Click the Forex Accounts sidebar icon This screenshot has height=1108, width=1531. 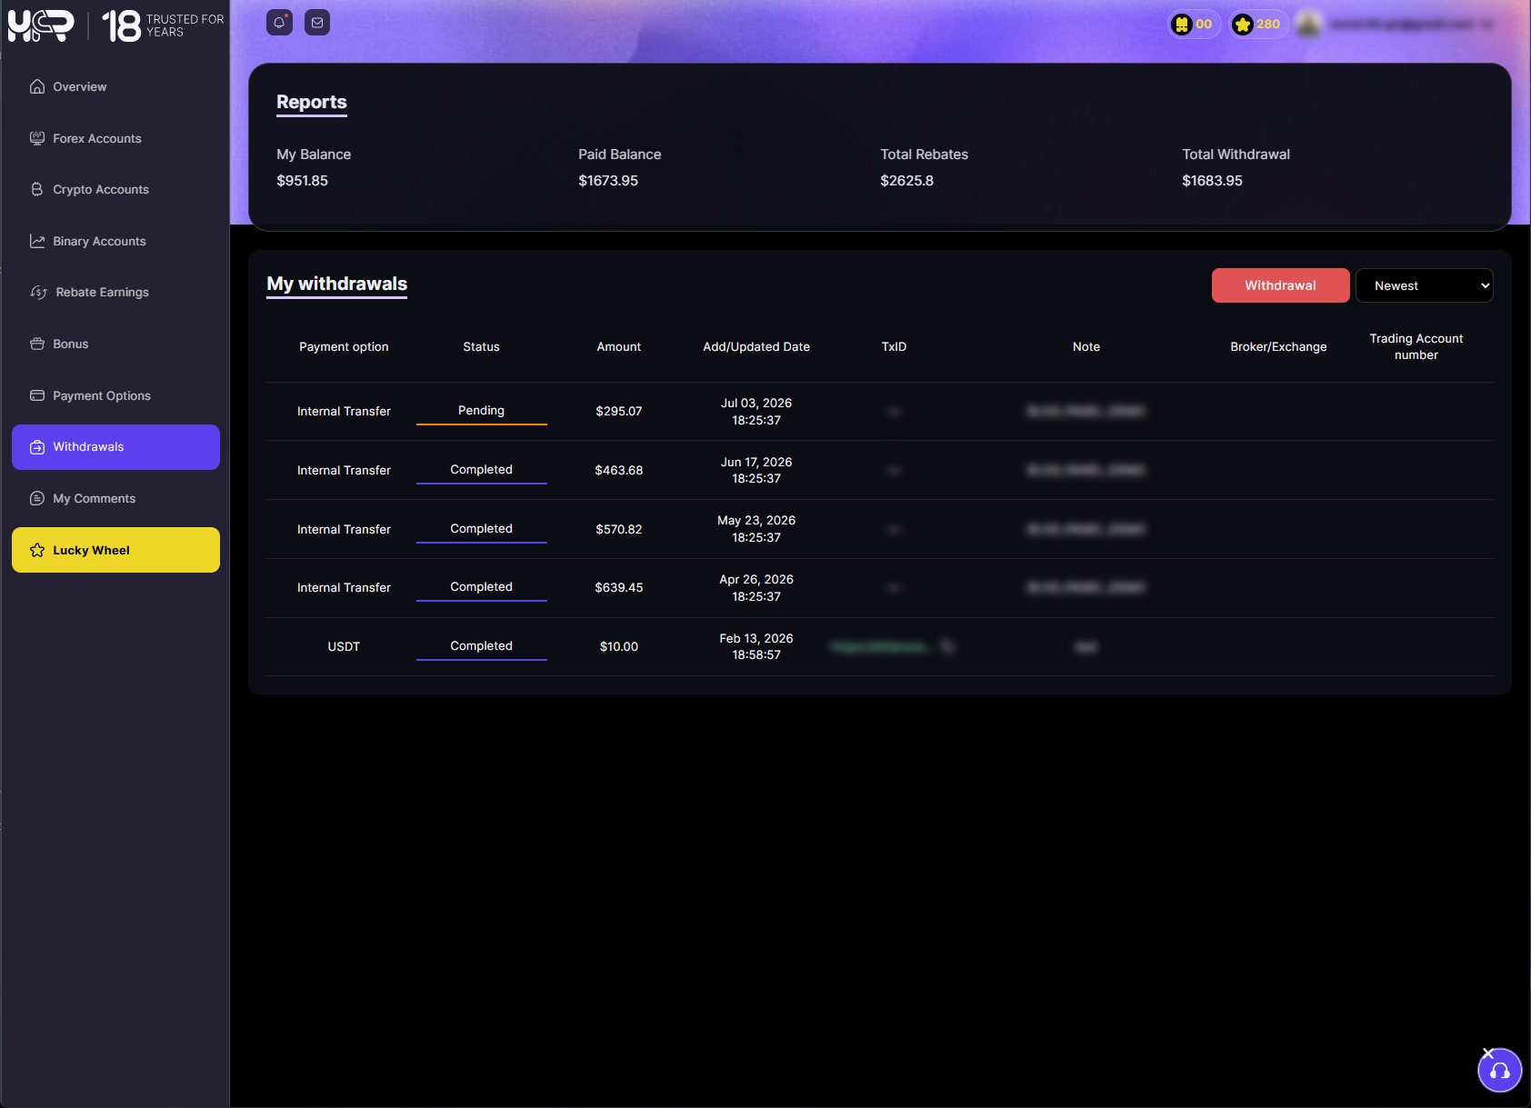click(37, 138)
